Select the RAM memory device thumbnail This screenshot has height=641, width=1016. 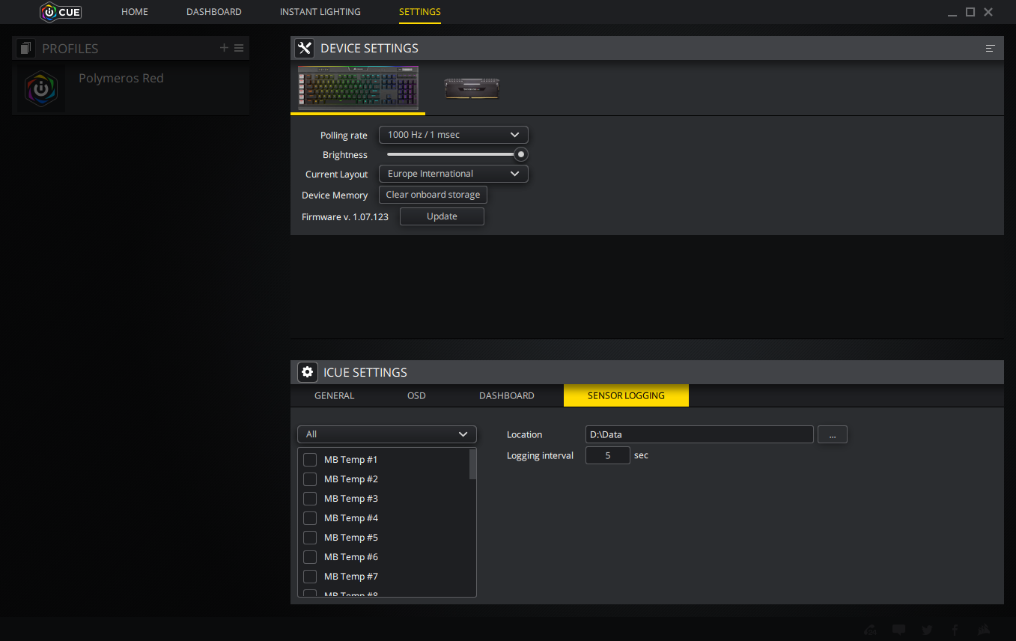[472, 88]
